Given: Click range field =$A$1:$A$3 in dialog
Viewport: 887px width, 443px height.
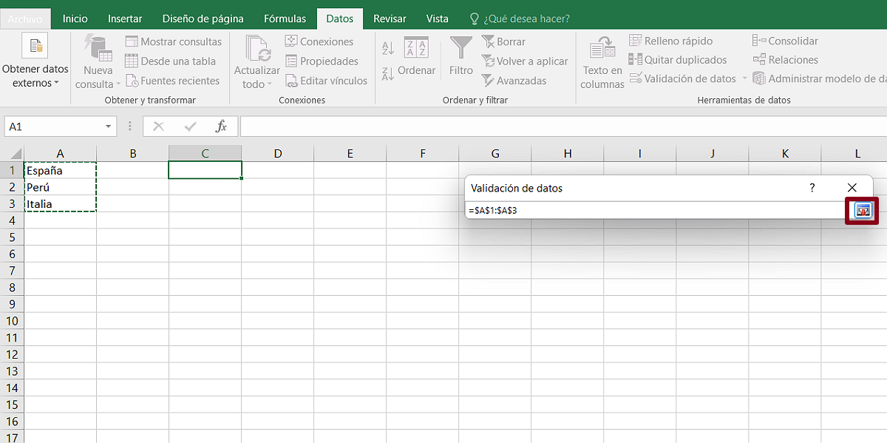Looking at the screenshot, I should pyautogui.click(x=655, y=210).
